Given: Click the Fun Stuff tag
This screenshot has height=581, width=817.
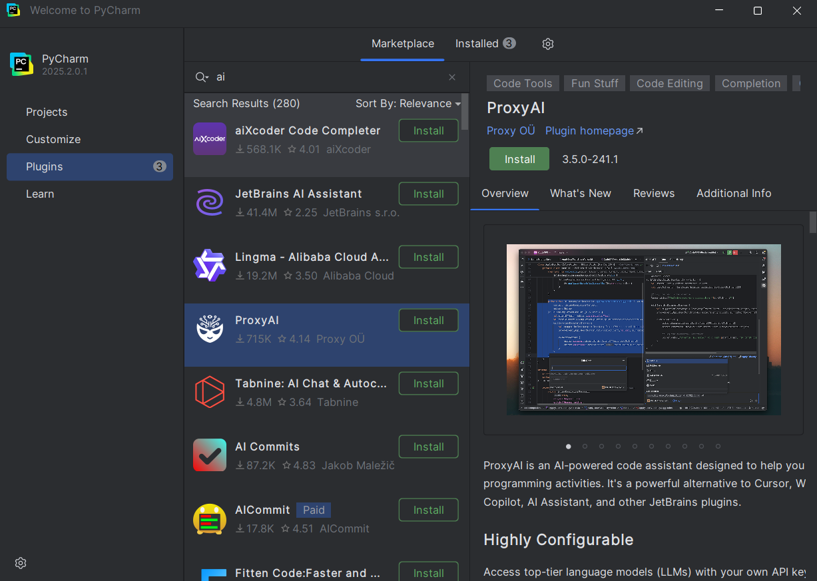Looking at the screenshot, I should point(595,83).
